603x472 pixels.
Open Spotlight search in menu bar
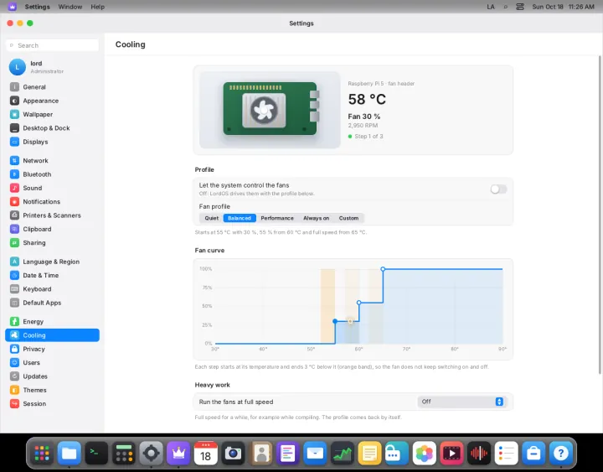click(x=505, y=7)
